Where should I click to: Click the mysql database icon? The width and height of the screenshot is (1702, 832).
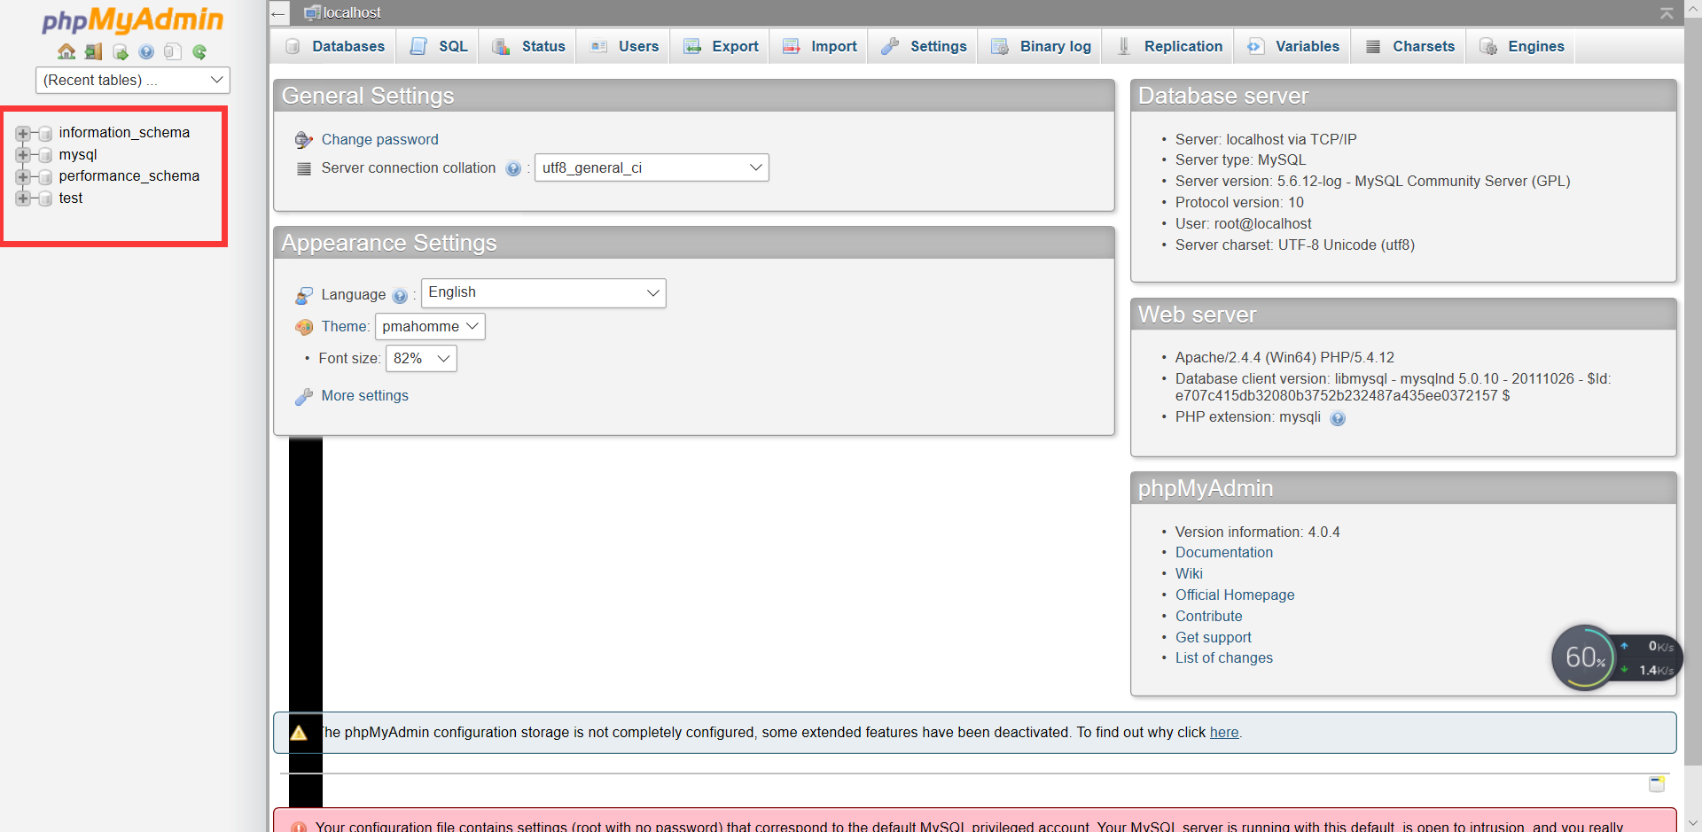coord(45,155)
